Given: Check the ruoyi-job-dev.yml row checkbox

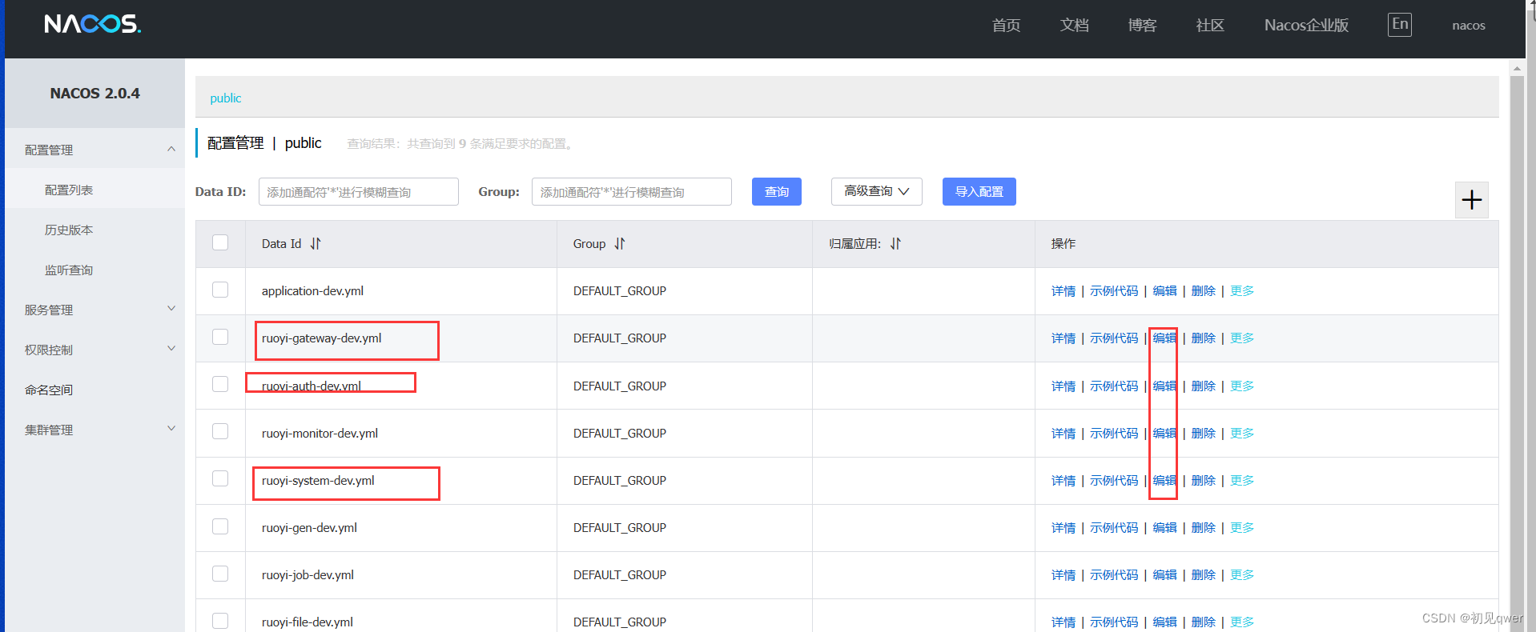Looking at the screenshot, I should click(220, 574).
